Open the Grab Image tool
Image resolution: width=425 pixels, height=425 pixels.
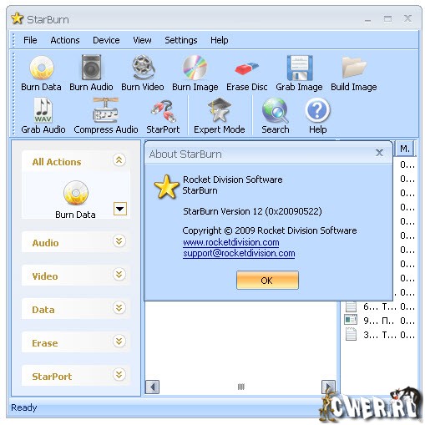pos(299,73)
